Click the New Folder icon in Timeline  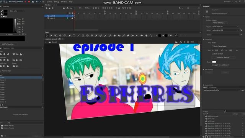pyautogui.click(x=49, y=8)
